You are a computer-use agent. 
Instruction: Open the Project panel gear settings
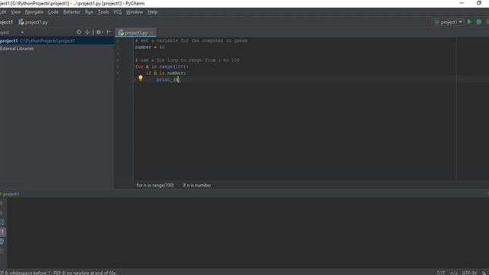(x=99, y=32)
